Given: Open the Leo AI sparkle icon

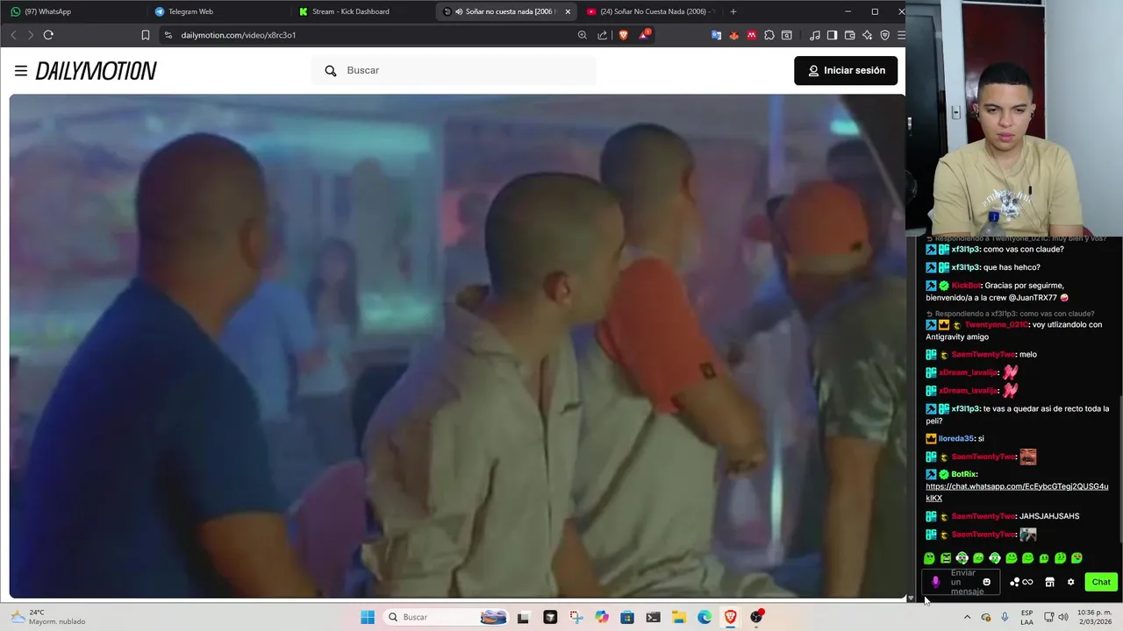Looking at the screenshot, I should pos(868,35).
